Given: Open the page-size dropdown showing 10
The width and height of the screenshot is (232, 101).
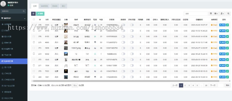Looking at the screenshot, I should click(x=75, y=86).
